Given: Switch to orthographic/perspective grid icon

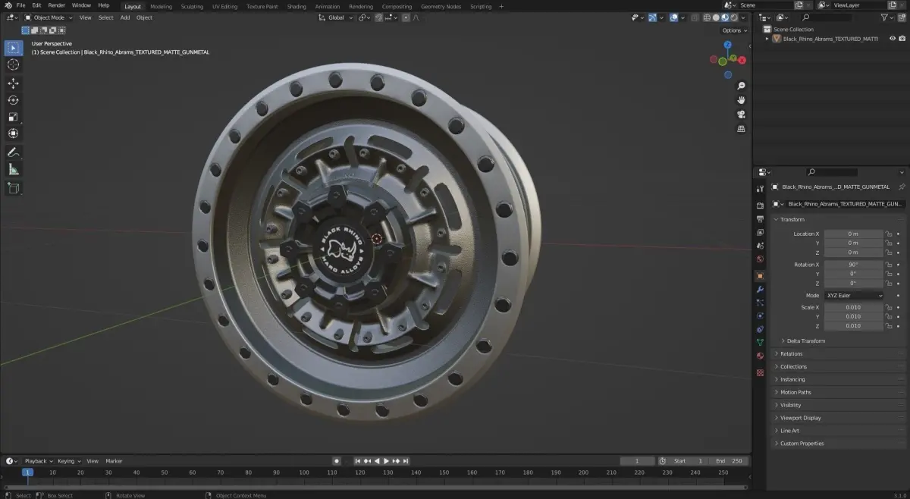Looking at the screenshot, I should [741, 129].
